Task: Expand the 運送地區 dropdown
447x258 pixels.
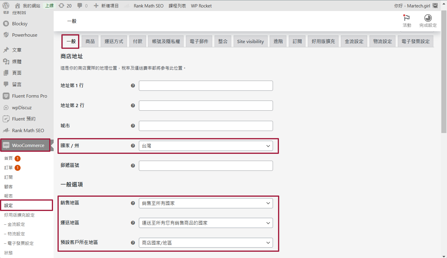Action: (x=206, y=223)
